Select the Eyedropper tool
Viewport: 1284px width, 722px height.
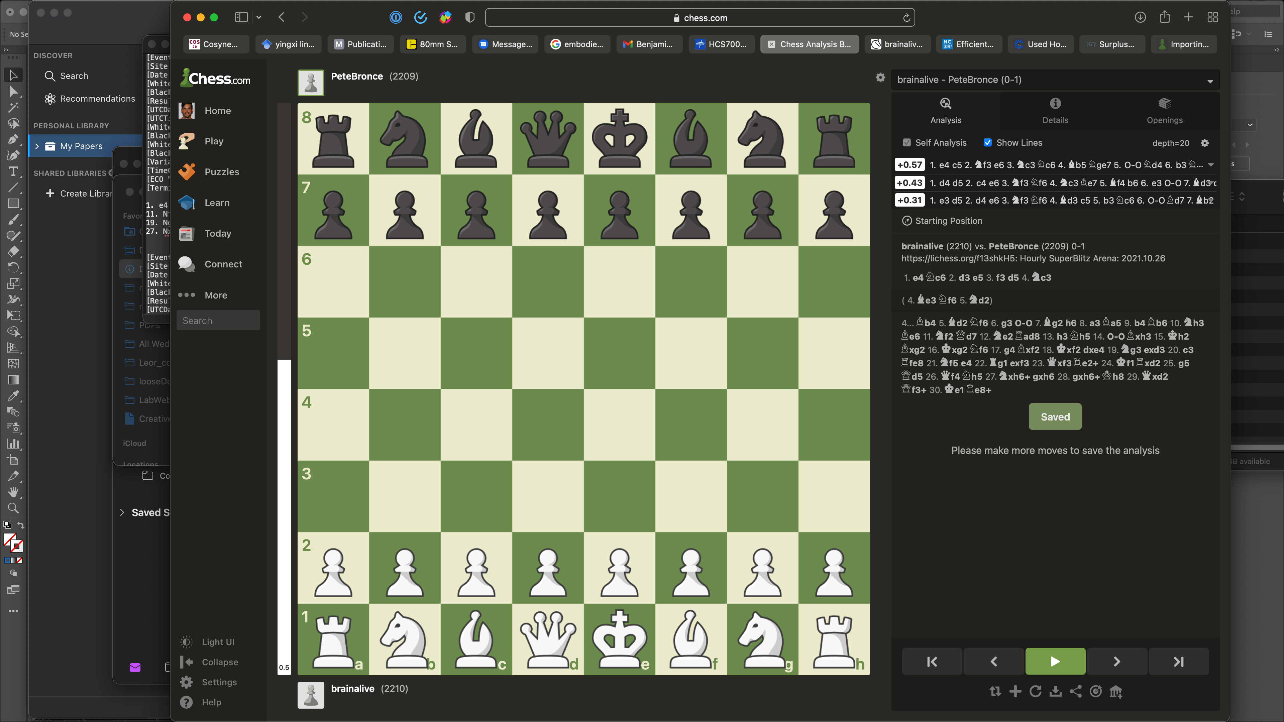click(x=13, y=396)
